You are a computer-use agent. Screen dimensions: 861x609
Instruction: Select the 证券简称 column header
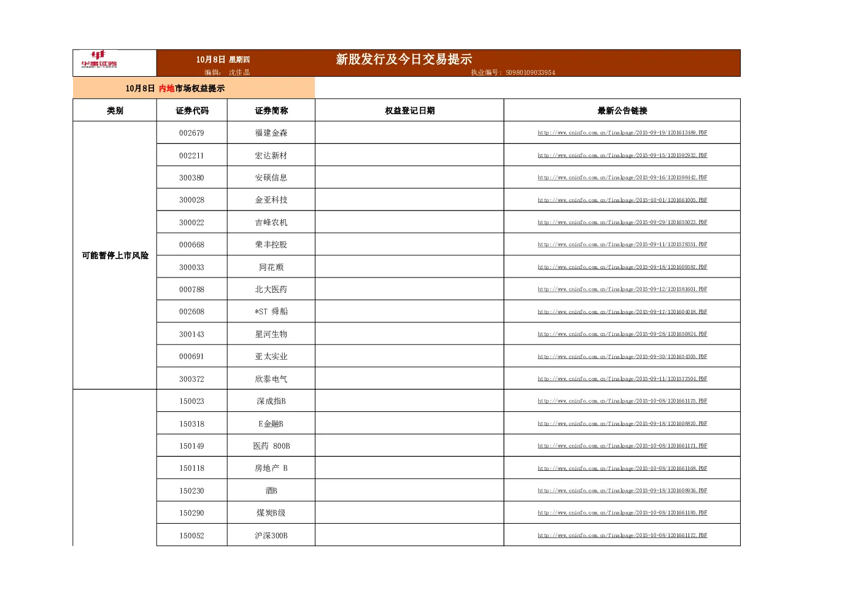[x=271, y=111]
